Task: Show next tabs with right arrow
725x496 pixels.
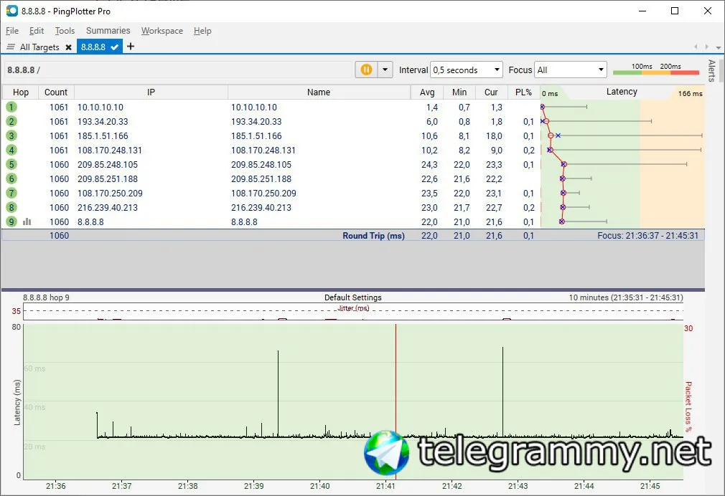Action: coord(706,47)
